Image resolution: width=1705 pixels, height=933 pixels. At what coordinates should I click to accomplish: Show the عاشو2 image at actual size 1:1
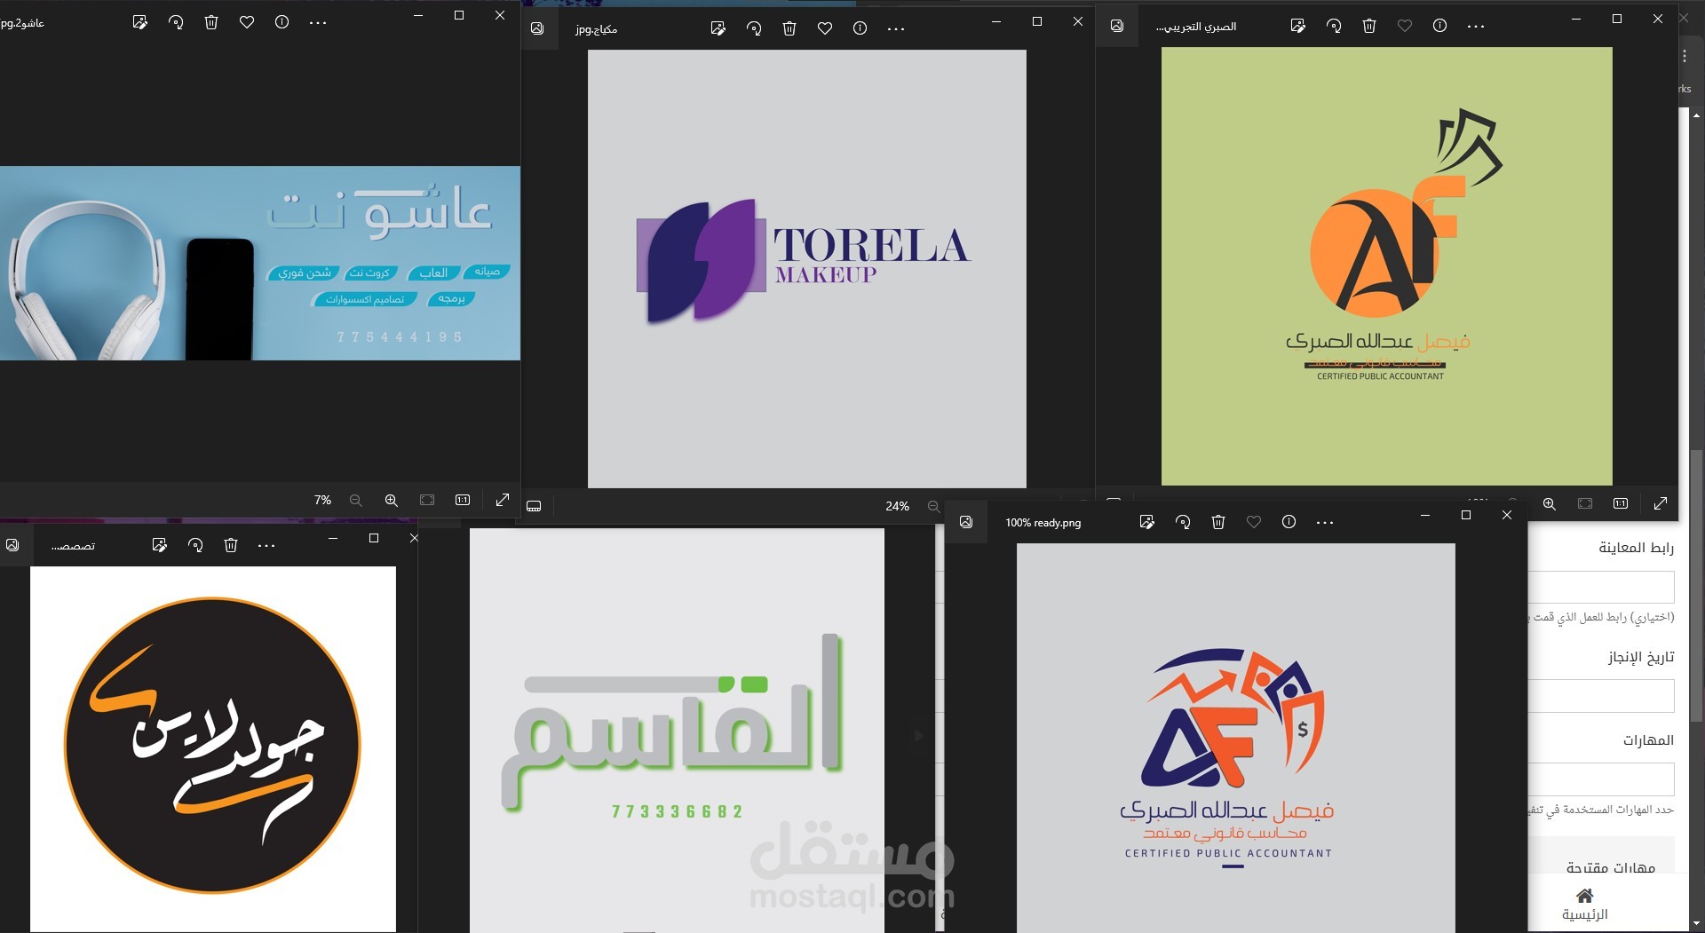click(x=463, y=501)
